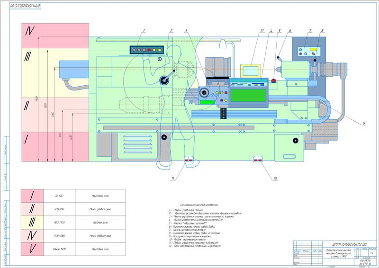Click the round dial on the carriage control panel
379x268 pixels.
205,92
